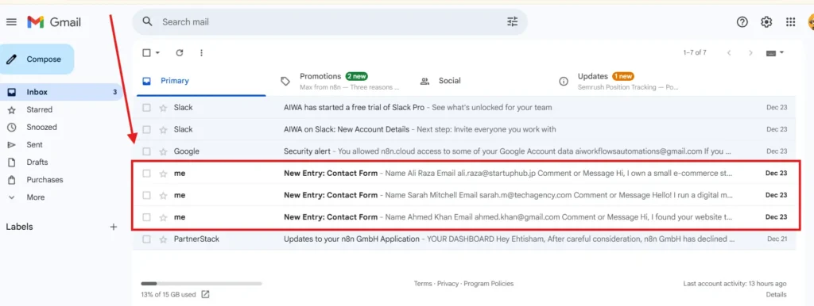This screenshot has width=814, height=306.
Task: Select the Slack New Account Details checkbox
Action: (146, 129)
